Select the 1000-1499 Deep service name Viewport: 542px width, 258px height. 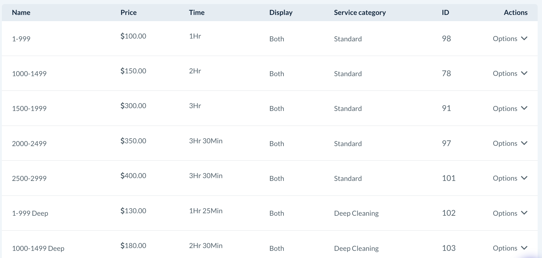[38, 248]
